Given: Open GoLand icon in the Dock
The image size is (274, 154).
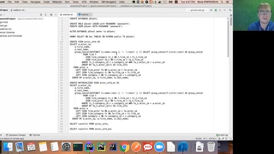Looking at the screenshot, I should 89,147.
